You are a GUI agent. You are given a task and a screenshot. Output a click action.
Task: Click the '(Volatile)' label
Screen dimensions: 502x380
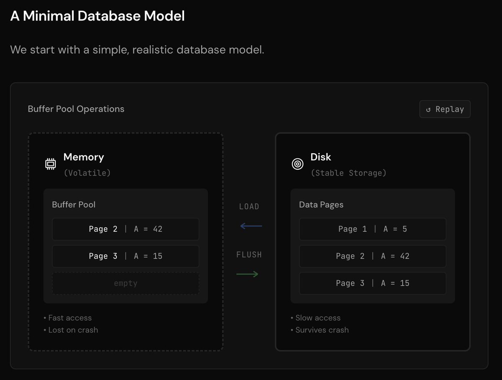[87, 173]
